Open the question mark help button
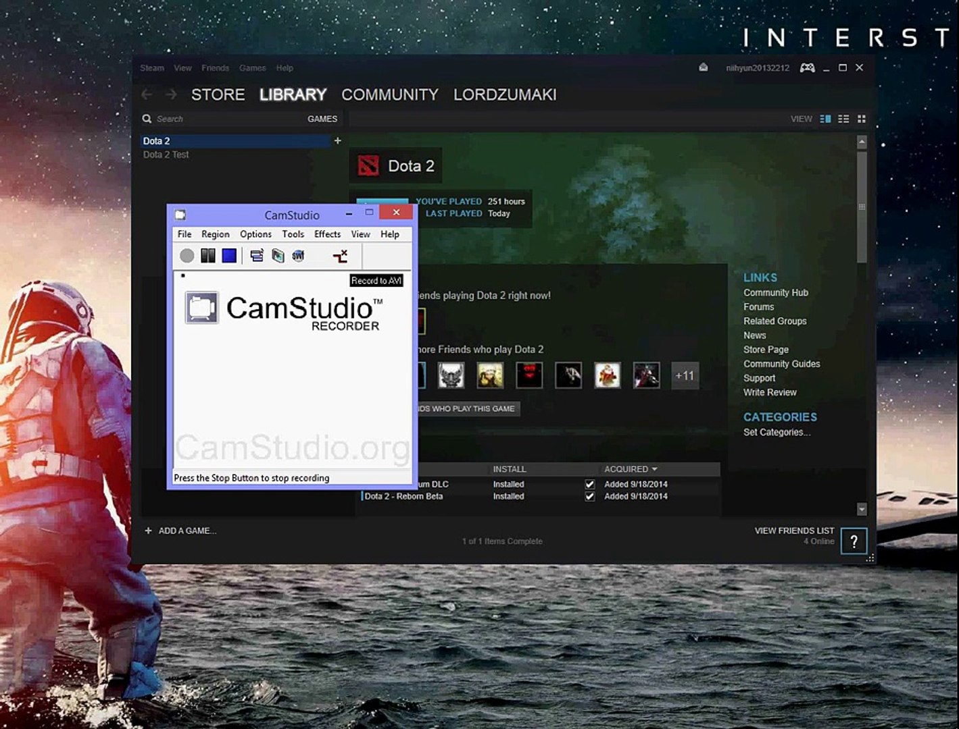Image resolution: width=959 pixels, height=729 pixels. (x=854, y=541)
